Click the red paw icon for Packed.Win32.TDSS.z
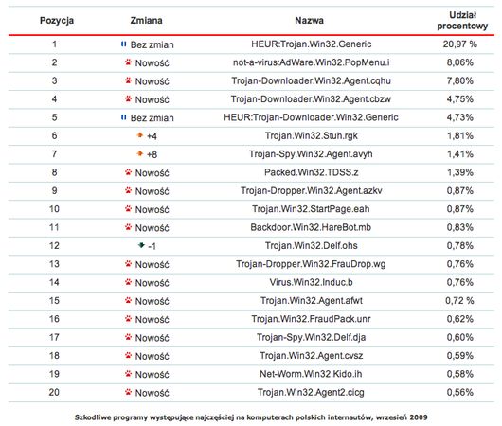 (128, 172)
